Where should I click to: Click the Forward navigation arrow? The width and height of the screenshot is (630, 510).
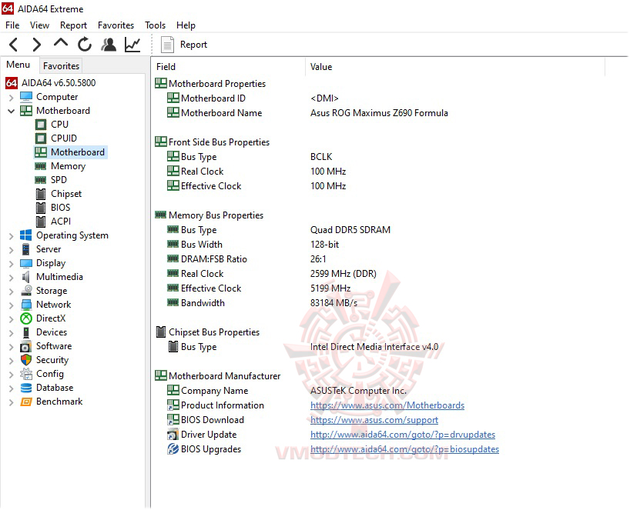click(x=36, y=45)
